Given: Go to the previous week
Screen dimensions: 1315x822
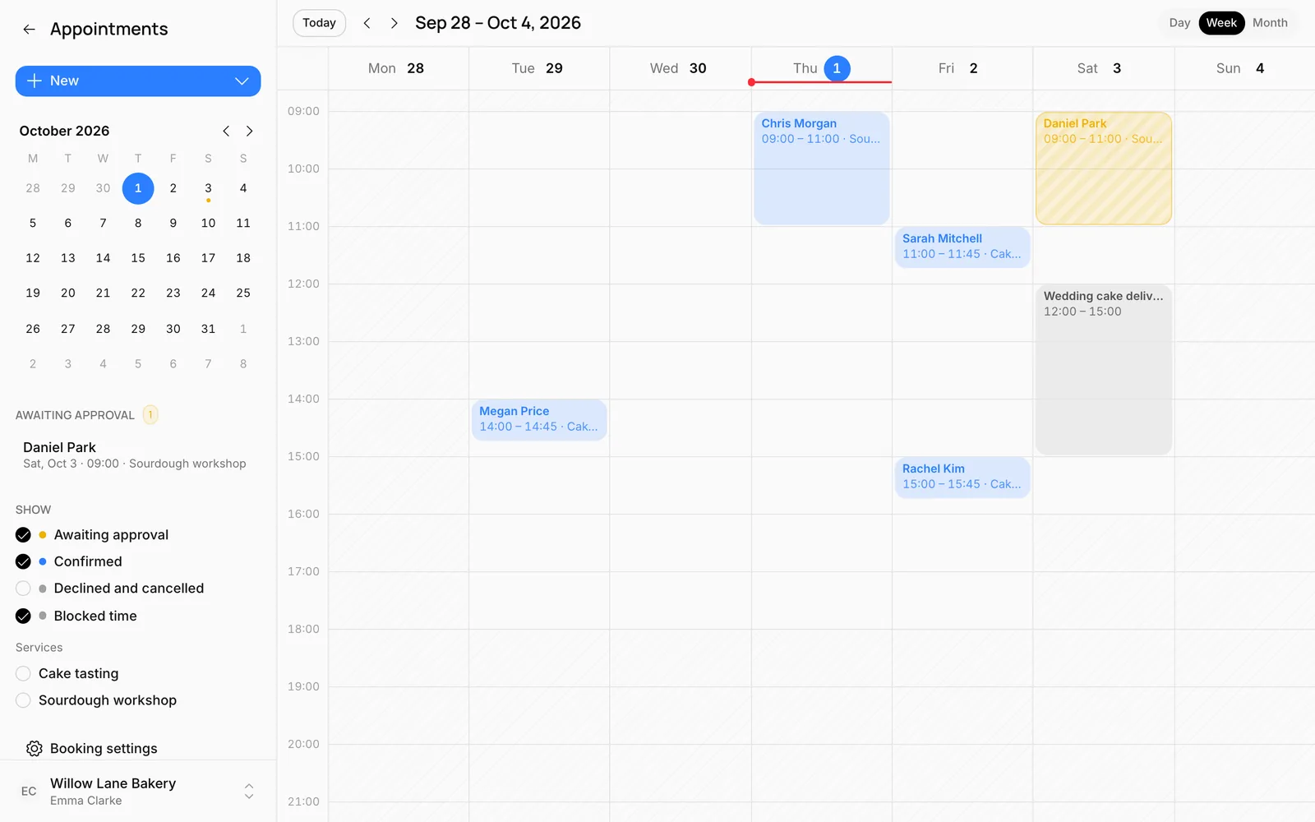Looking at the screenshot, I should pyautogui.click(x=367, y=23).
